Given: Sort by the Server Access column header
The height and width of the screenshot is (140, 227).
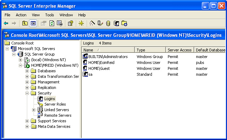Looking at the screenshot, I should click(x=180, y=50).
